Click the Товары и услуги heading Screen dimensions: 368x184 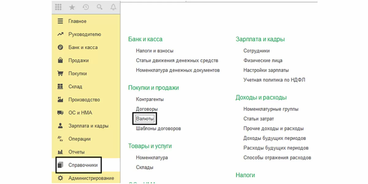click(x=150, y=146)
